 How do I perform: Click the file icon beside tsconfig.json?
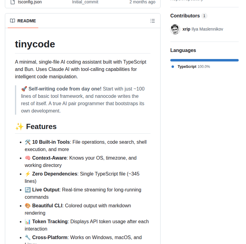pos(12,2)
